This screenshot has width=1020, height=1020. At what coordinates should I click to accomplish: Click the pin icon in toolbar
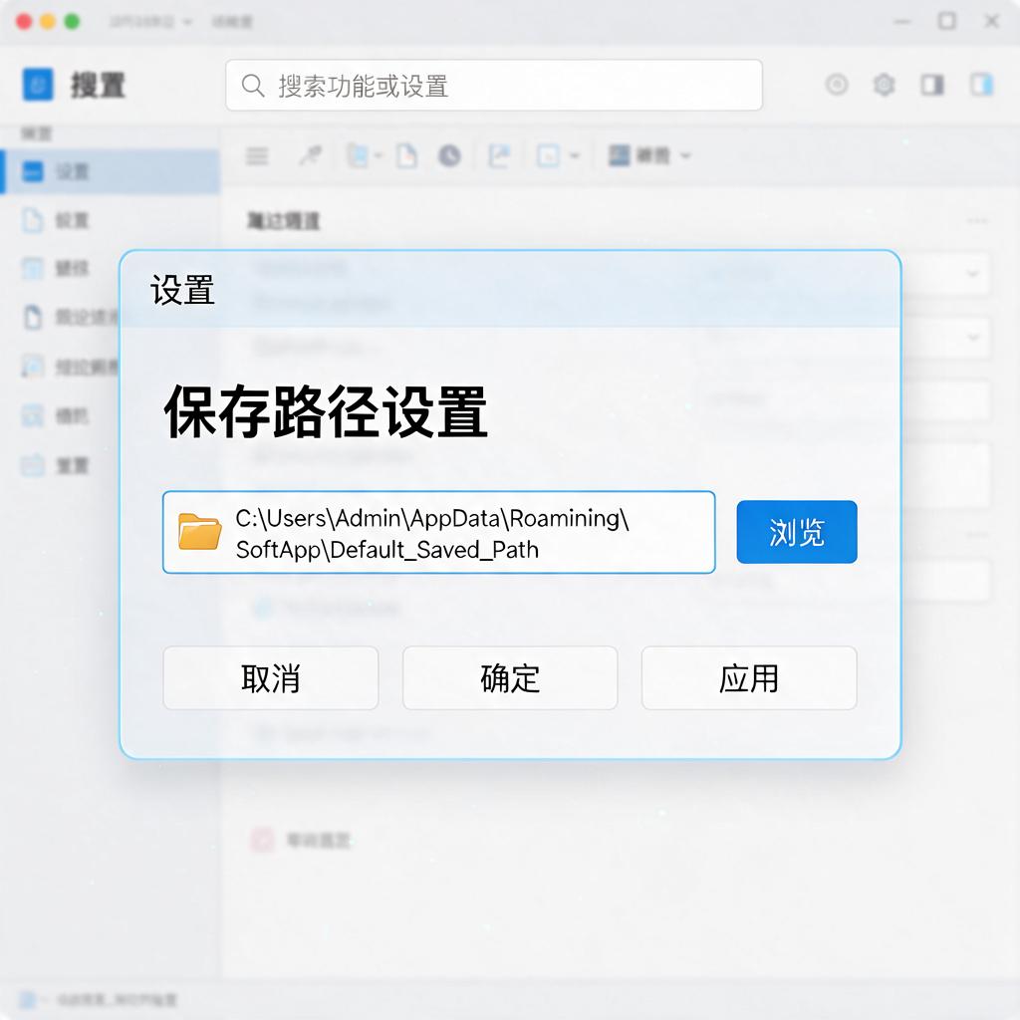coord(311,155)
